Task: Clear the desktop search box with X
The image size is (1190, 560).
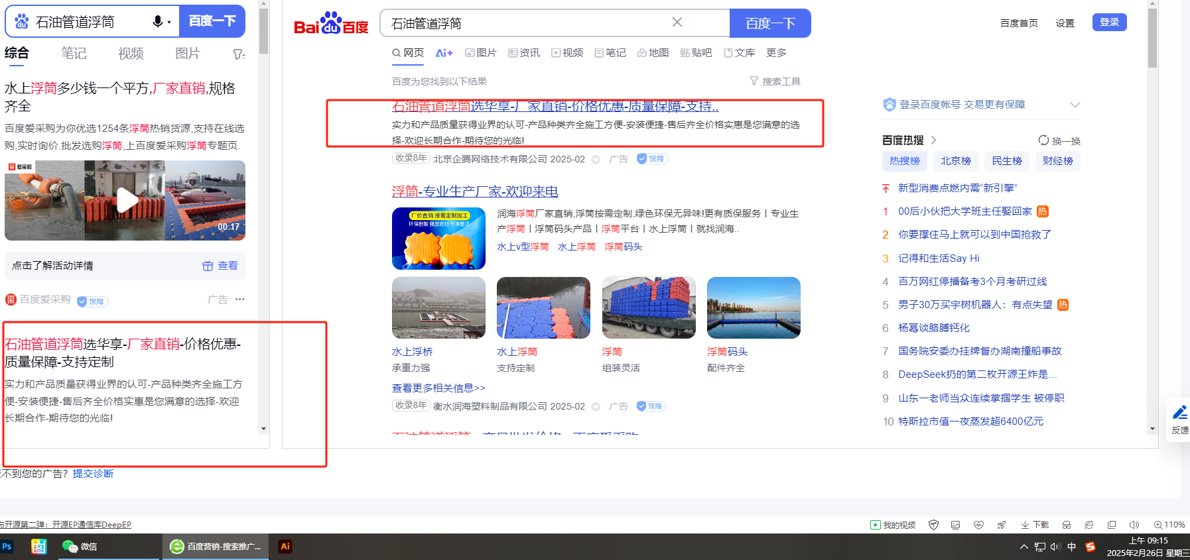Action: [677, 23]
